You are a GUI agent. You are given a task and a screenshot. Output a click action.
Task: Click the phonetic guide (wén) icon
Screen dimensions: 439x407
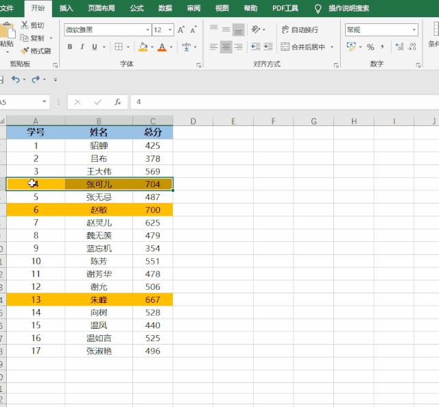[x=186, y=47]
